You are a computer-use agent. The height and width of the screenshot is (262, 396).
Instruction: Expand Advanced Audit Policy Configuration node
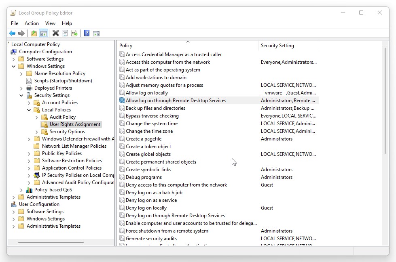[29, 183]
